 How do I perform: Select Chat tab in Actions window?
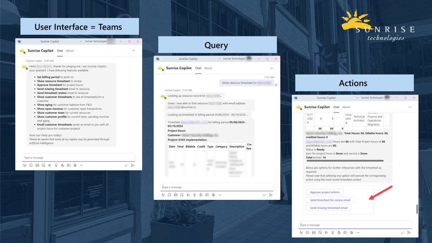tap(336, 107)
